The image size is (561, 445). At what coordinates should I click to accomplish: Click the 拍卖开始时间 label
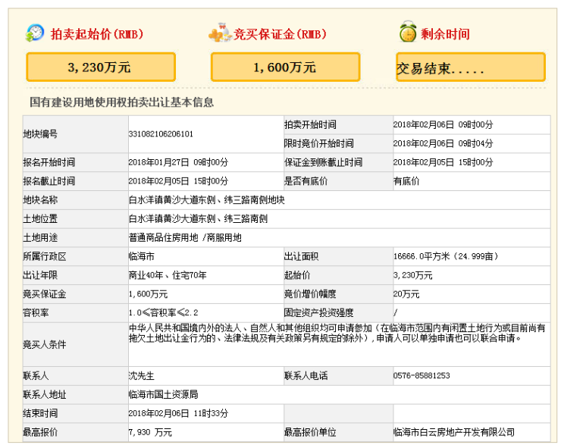point(310,125)
